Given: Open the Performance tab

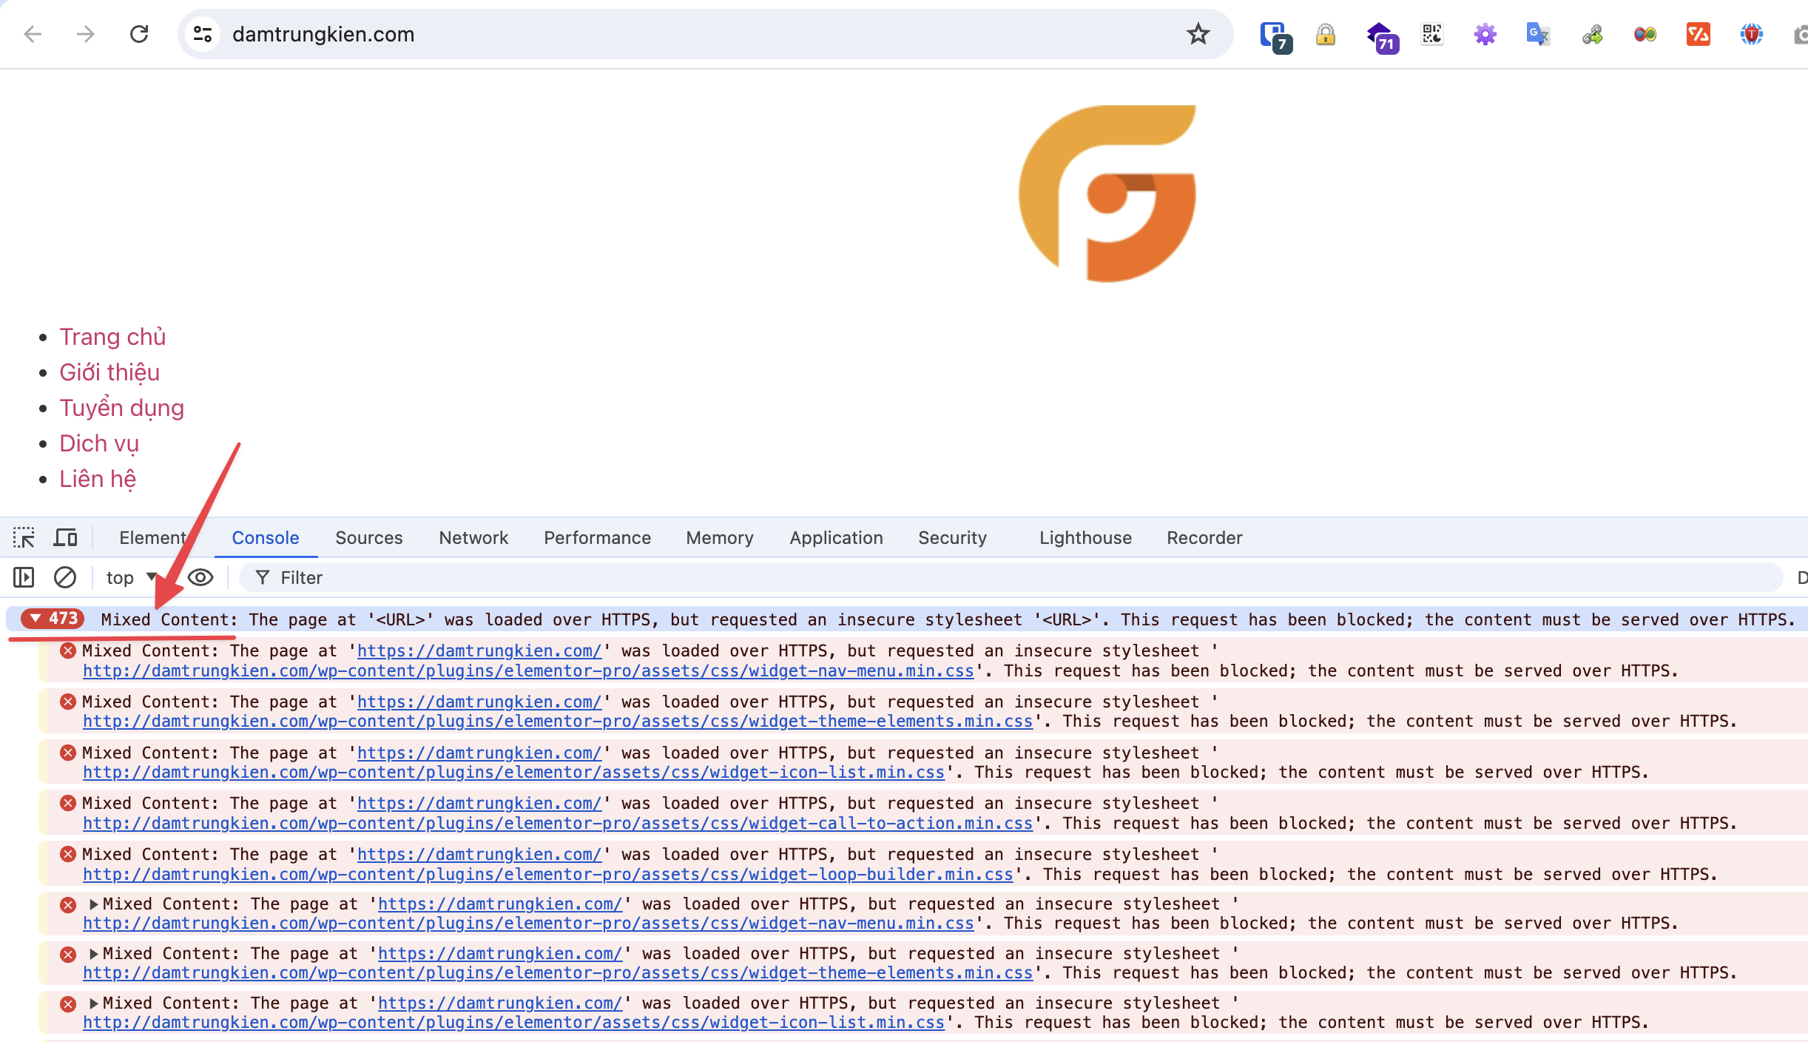Looking at the screenshot, I should pyautogui.click(x=597, y=537).
